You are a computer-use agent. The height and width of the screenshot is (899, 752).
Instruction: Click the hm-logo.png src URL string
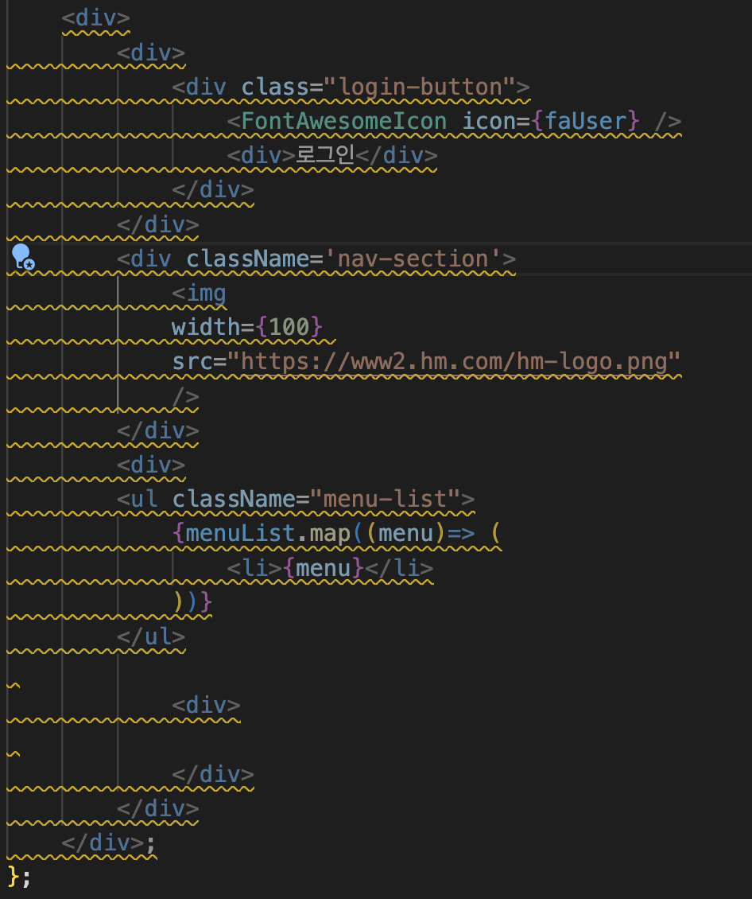(454, 362)
